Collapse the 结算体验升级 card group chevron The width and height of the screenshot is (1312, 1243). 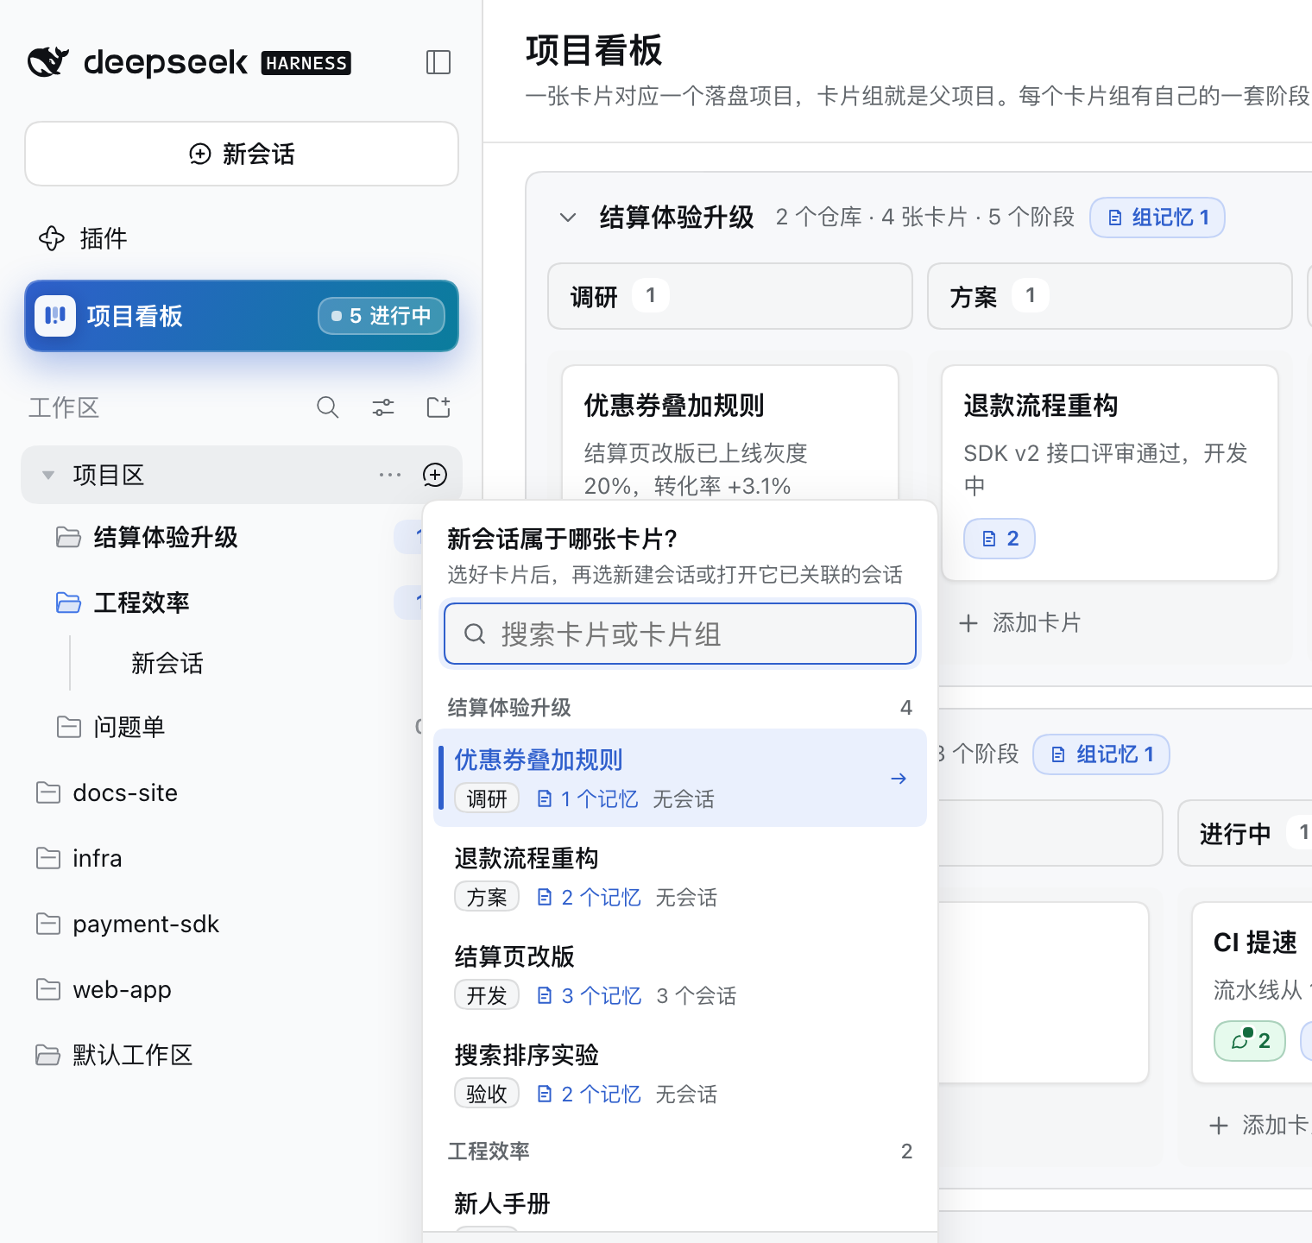[568, 218]
